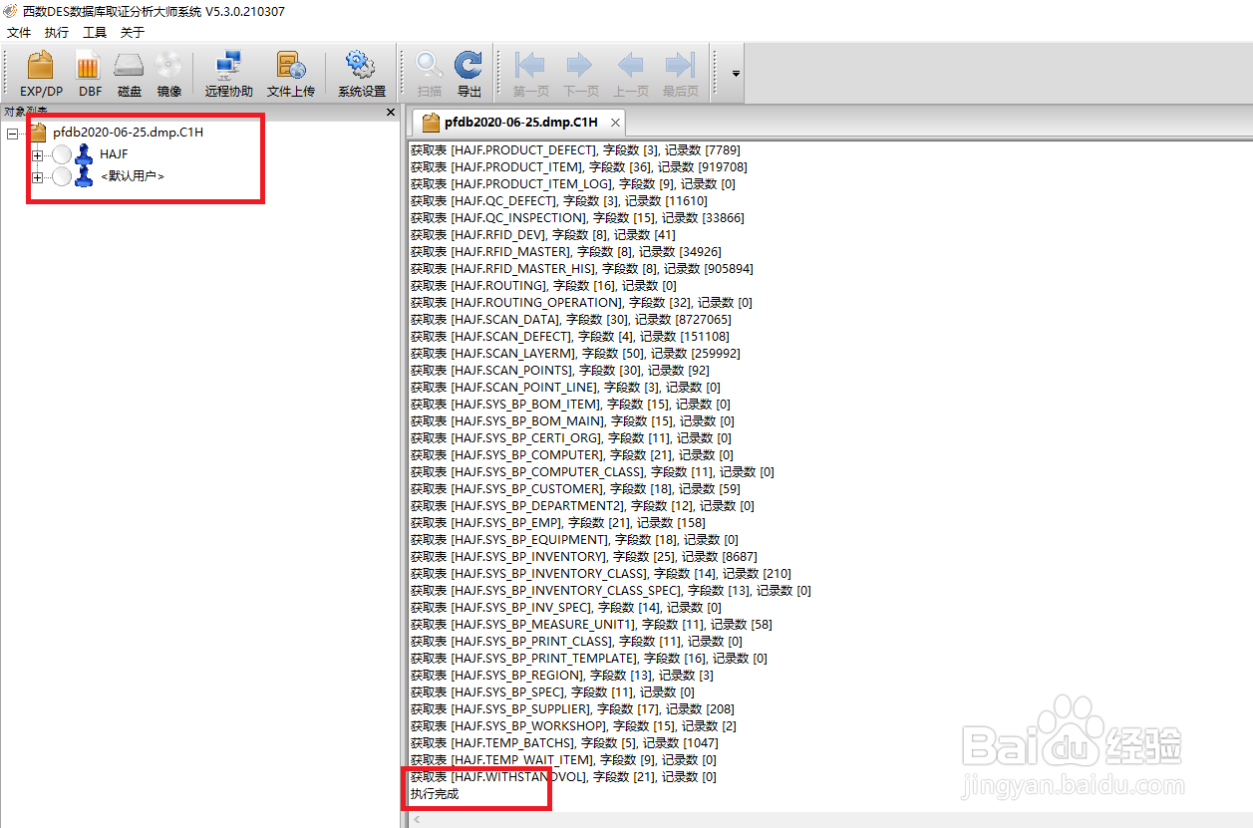Open the 执行 menu

click(x=57, y=33)
